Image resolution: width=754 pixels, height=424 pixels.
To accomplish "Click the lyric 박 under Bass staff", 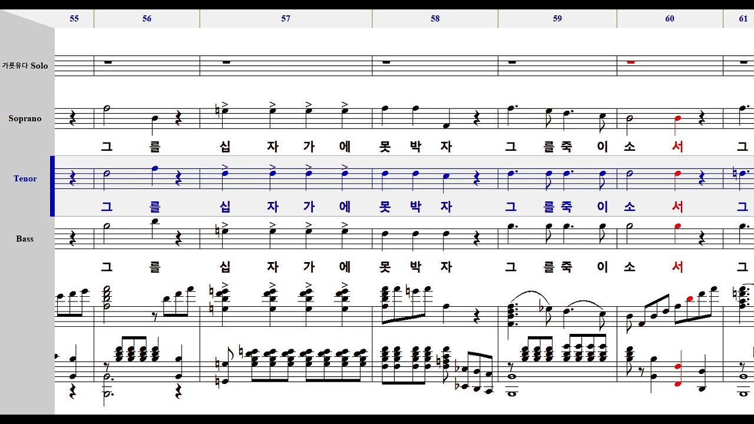I will coord(416,267).
